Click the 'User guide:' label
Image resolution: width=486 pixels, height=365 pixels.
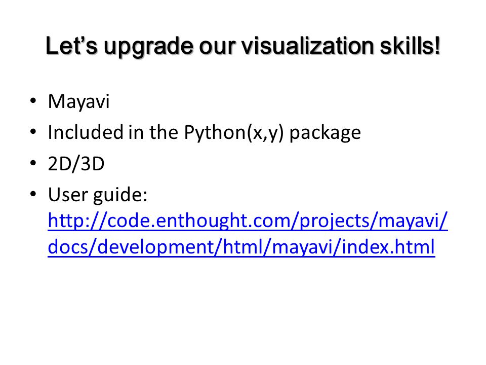(x=98, y=195)
